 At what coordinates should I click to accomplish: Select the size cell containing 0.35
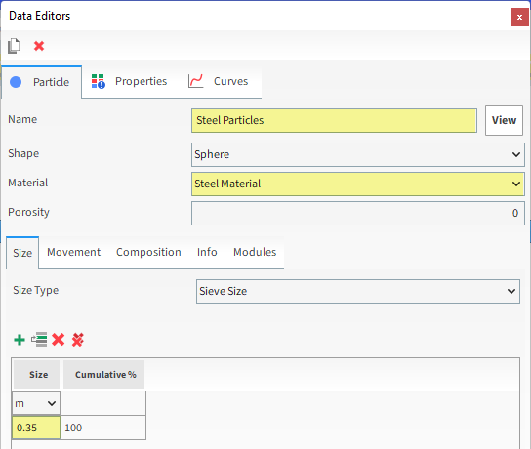click(36, 428)
